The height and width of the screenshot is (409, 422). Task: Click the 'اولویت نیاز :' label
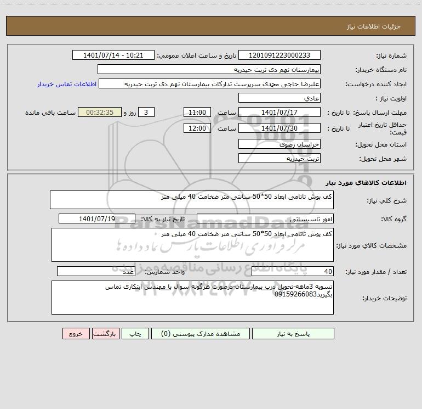tap(391, 99)
